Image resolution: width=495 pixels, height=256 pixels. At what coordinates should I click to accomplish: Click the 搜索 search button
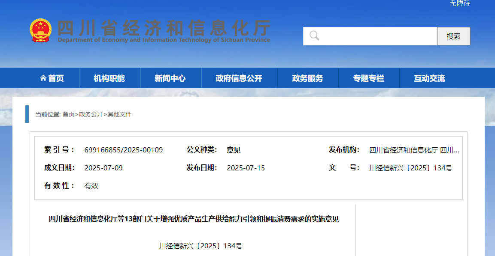[x=454, y=36]
